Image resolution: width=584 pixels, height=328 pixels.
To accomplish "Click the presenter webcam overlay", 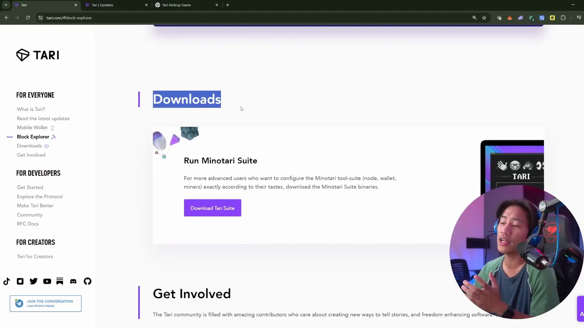I will (516, 252).
